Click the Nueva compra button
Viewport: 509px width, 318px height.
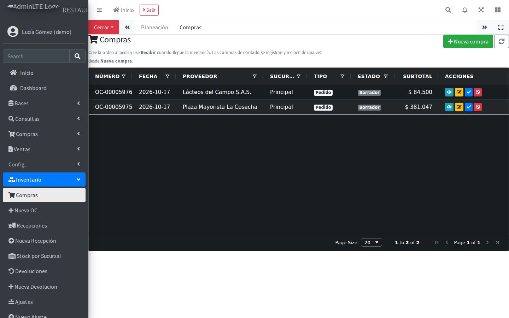click(x=468, y=41)
